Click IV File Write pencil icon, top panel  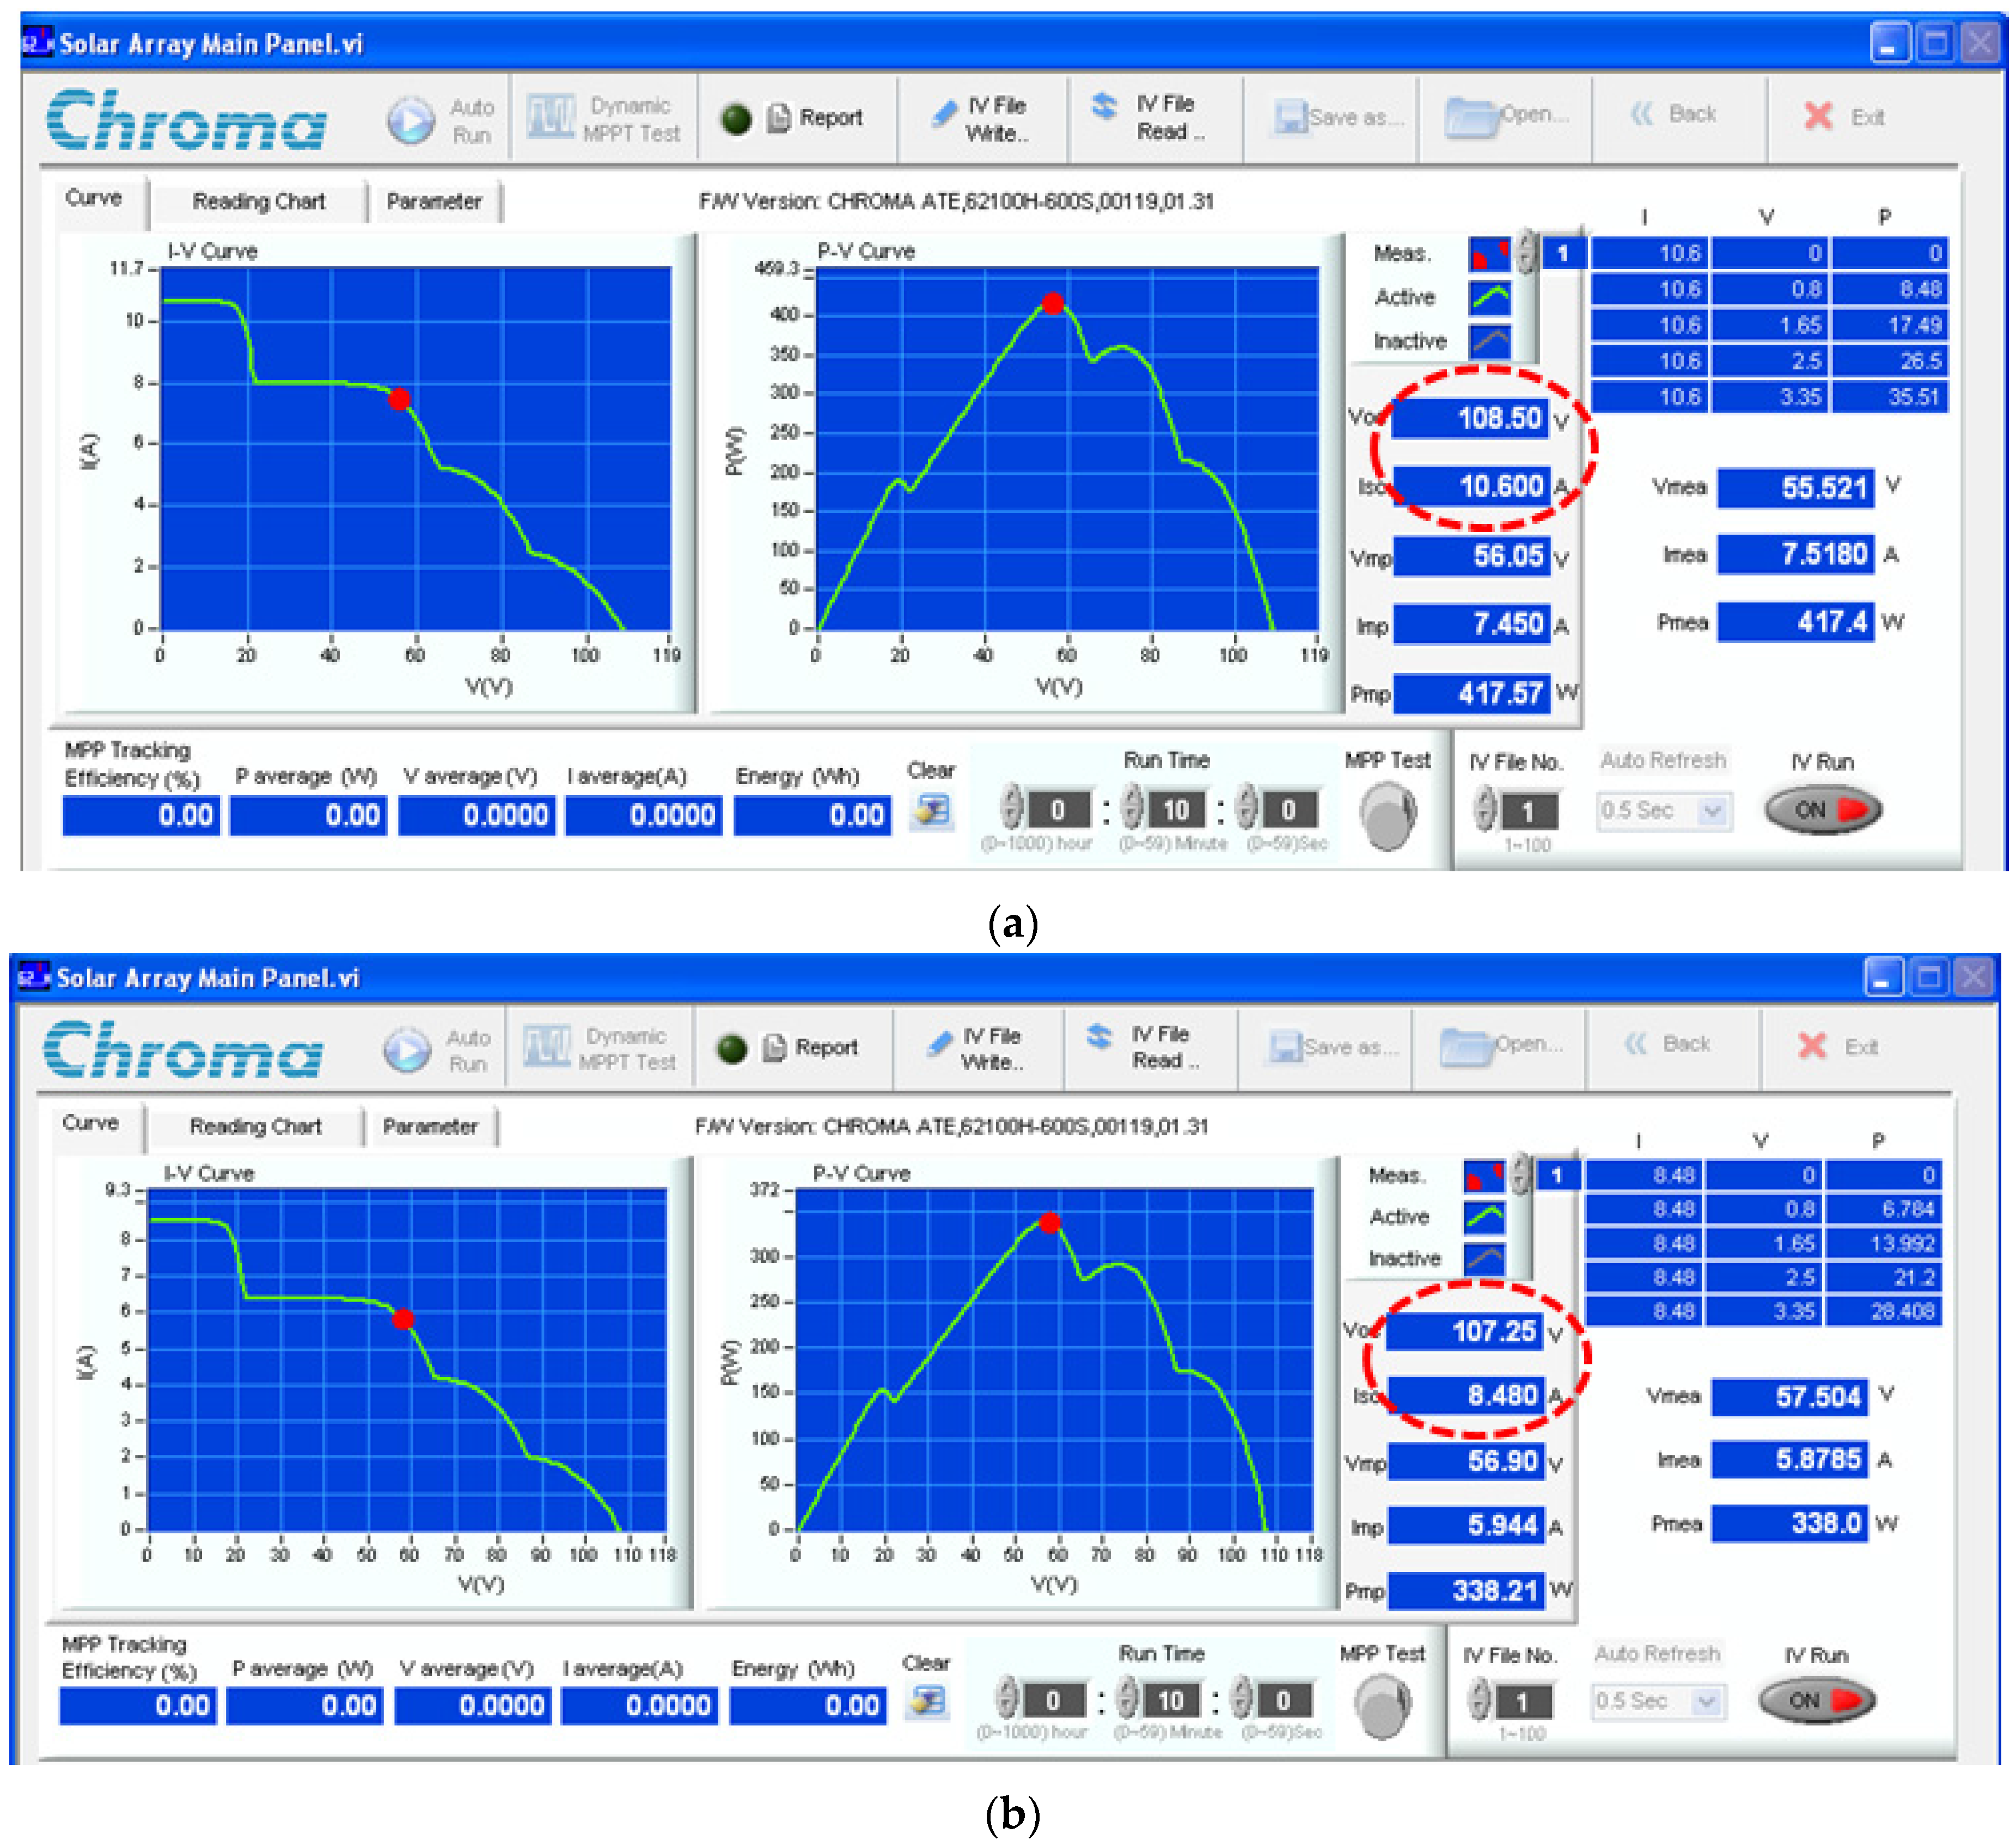point(943,114)
